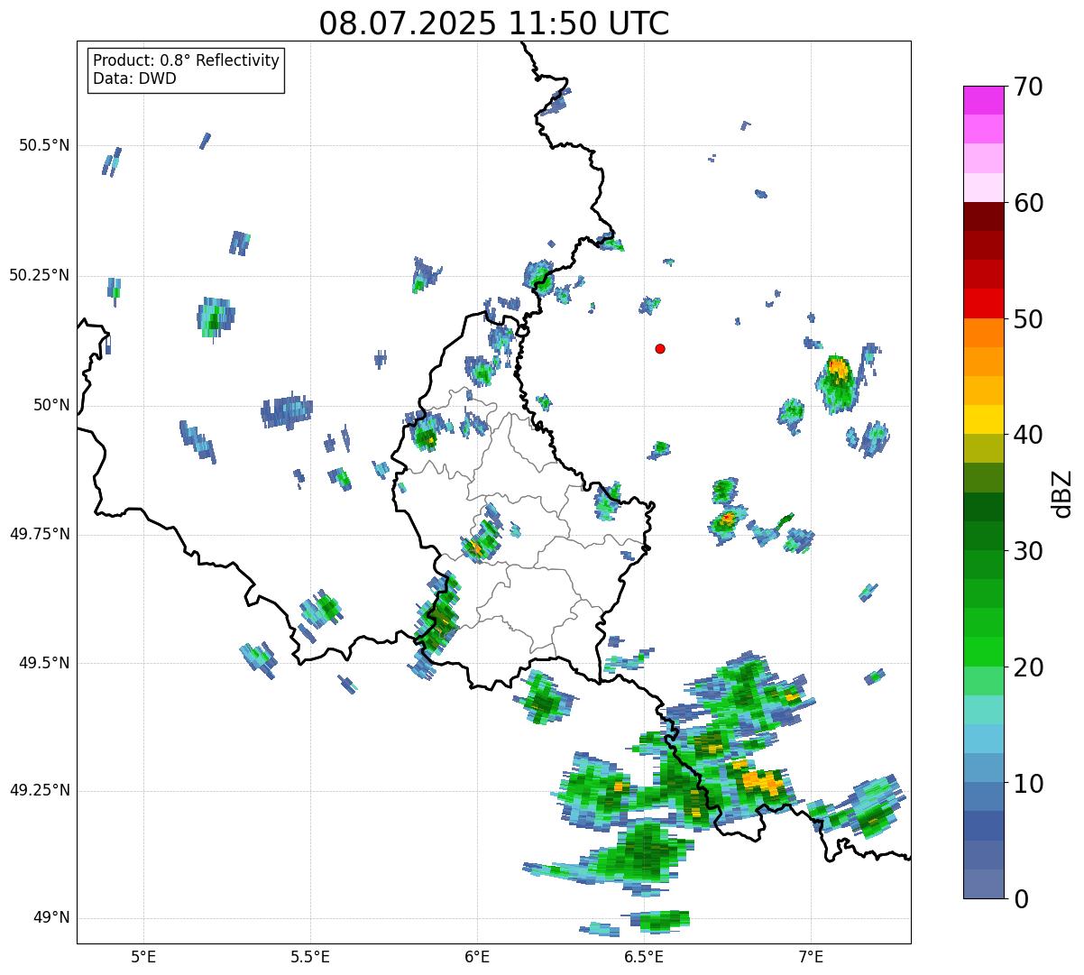Select the 'Product: 0.8° Reflectivity' label

point(187,60)
